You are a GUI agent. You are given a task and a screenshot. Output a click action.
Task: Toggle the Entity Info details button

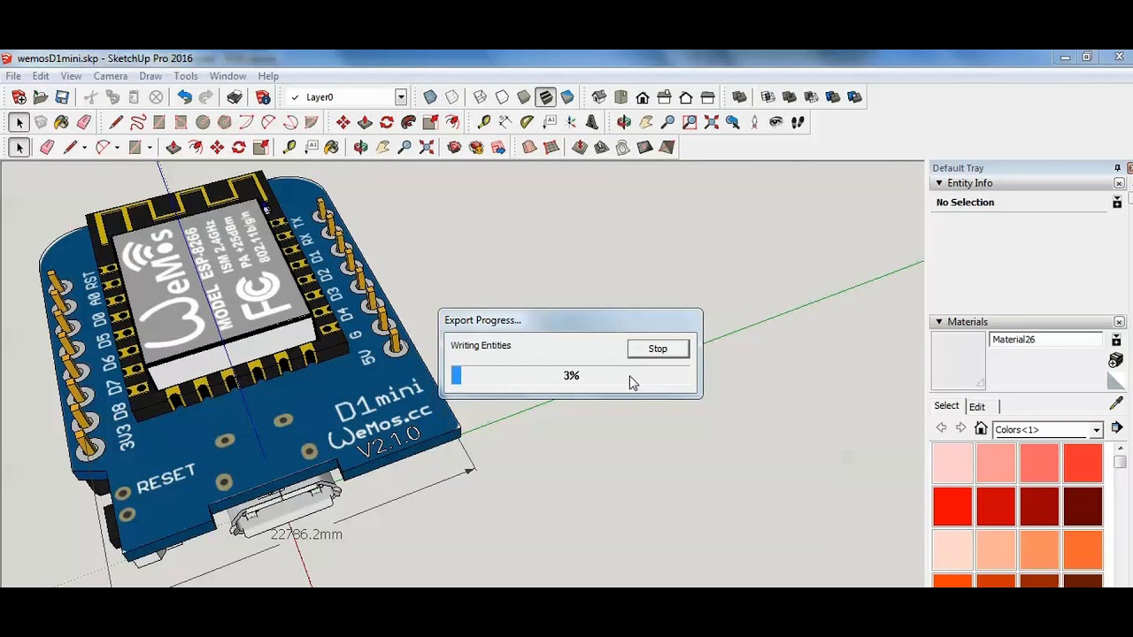pos(1117,203)
